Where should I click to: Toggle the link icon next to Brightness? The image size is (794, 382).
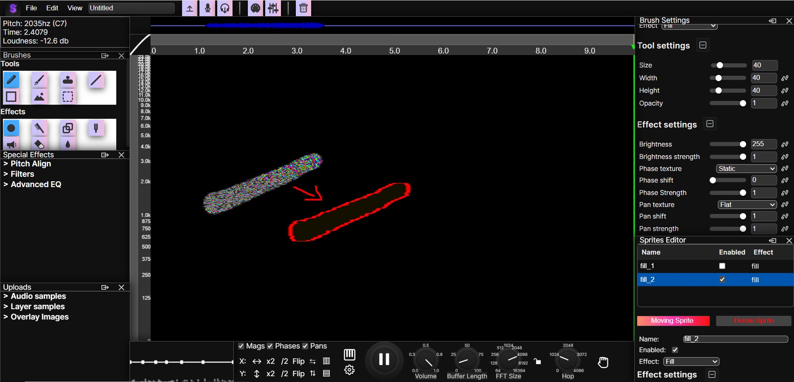tap(785, 144)
